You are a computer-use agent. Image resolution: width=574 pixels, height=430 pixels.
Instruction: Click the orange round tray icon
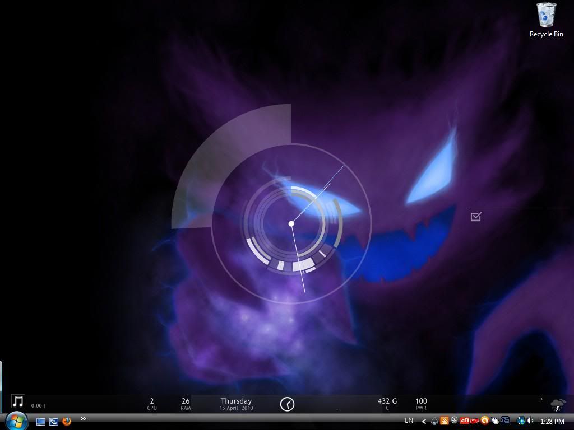tap(485, 420)
